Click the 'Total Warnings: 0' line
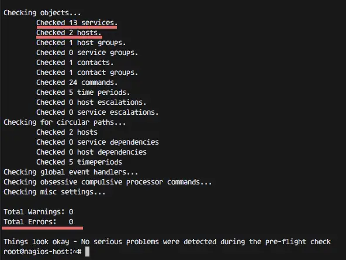The width and height of the screenshot is (346, 260). point(39,212)
